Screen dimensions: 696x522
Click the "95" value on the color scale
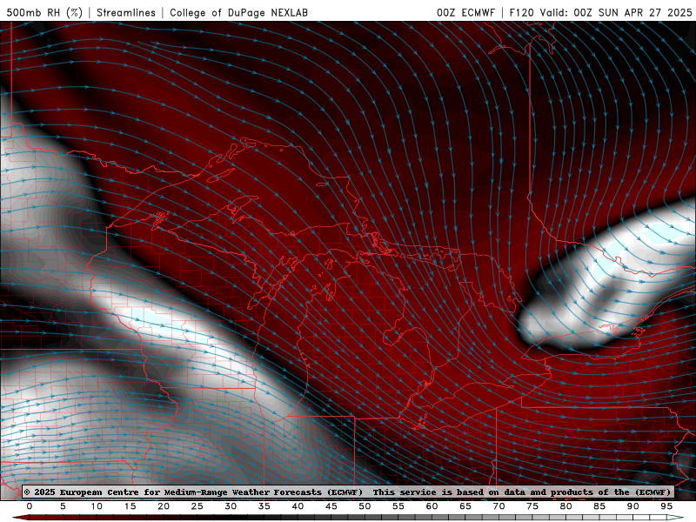click(x=666, y=506)
